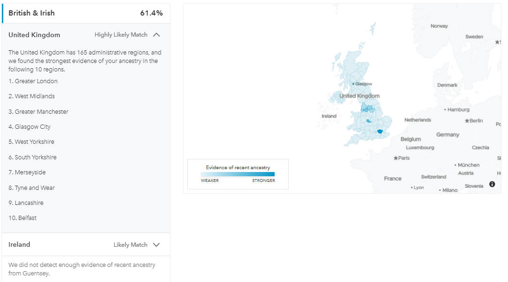Select the British & Irish header row

coord(86,13)
